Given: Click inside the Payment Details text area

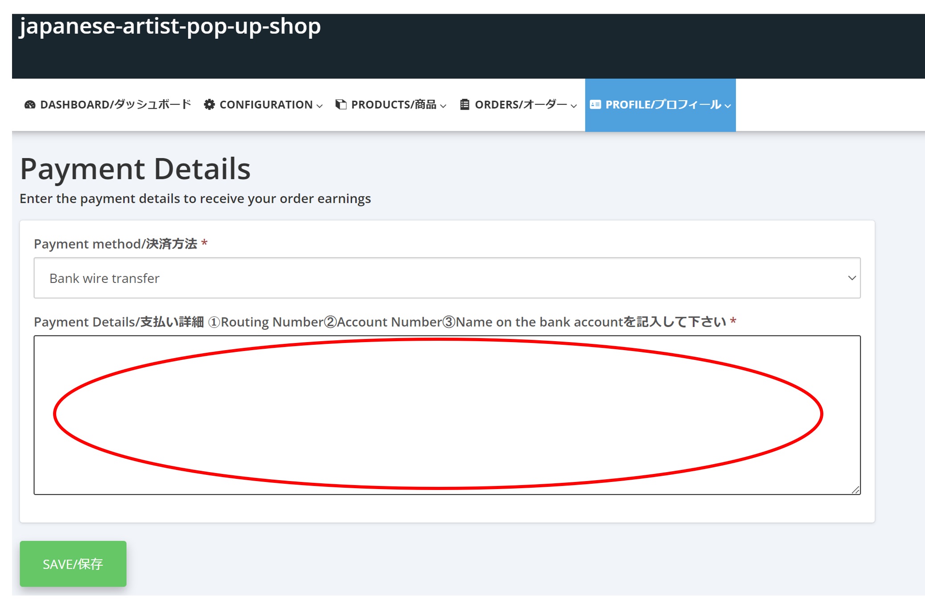Looking at the screenshot, I should pyautogui.click(x=447, y=414).
